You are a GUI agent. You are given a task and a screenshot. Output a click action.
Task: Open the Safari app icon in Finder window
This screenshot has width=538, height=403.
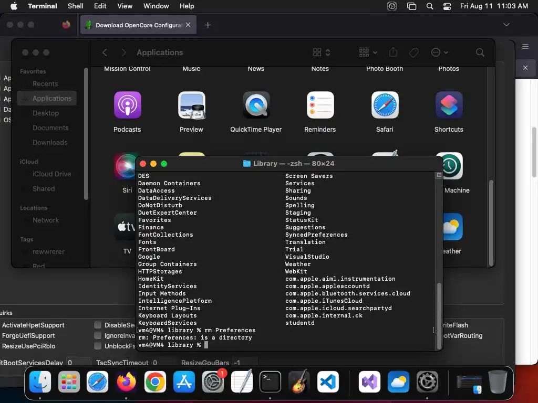pos(385,105)
